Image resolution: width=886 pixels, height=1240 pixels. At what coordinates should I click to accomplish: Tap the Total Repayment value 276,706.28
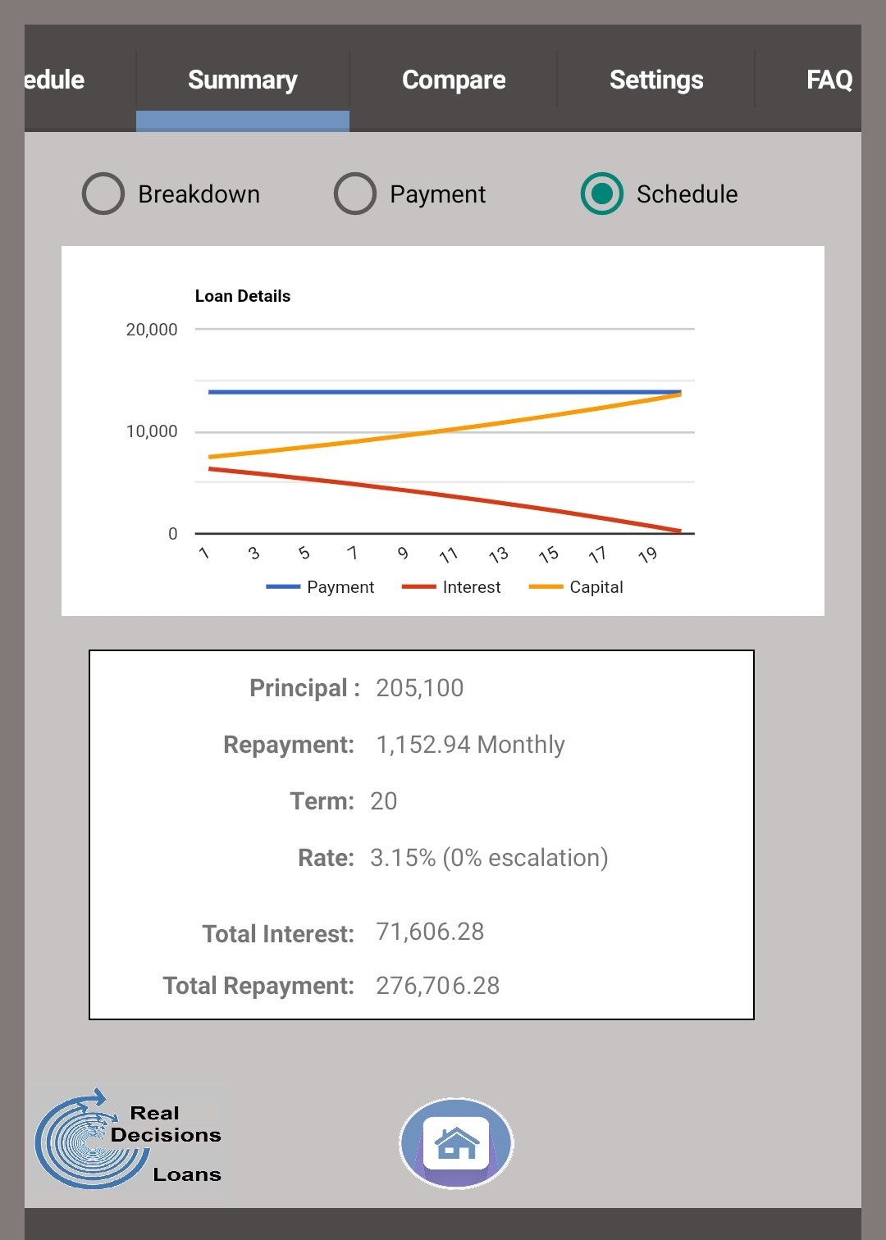[437, 986]
